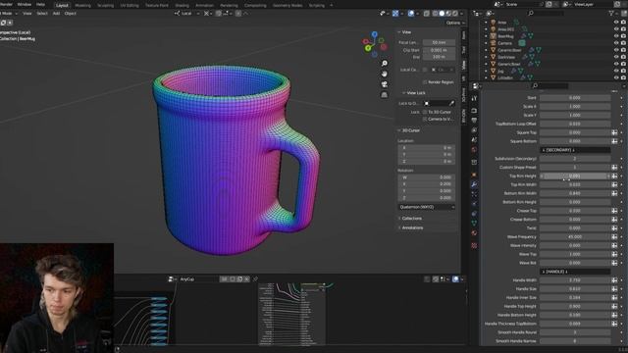Viewport: 628px width, 353px height.
Task: Click the eyedropper next to Lock to Object
Action: 451,103
